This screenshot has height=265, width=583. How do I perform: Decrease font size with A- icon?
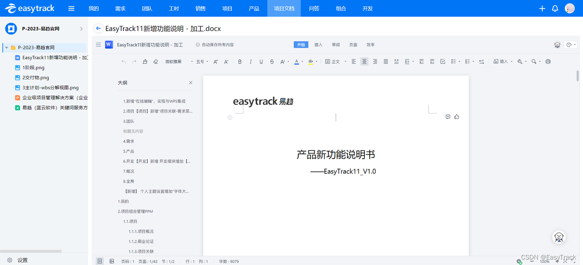(226, 61)
